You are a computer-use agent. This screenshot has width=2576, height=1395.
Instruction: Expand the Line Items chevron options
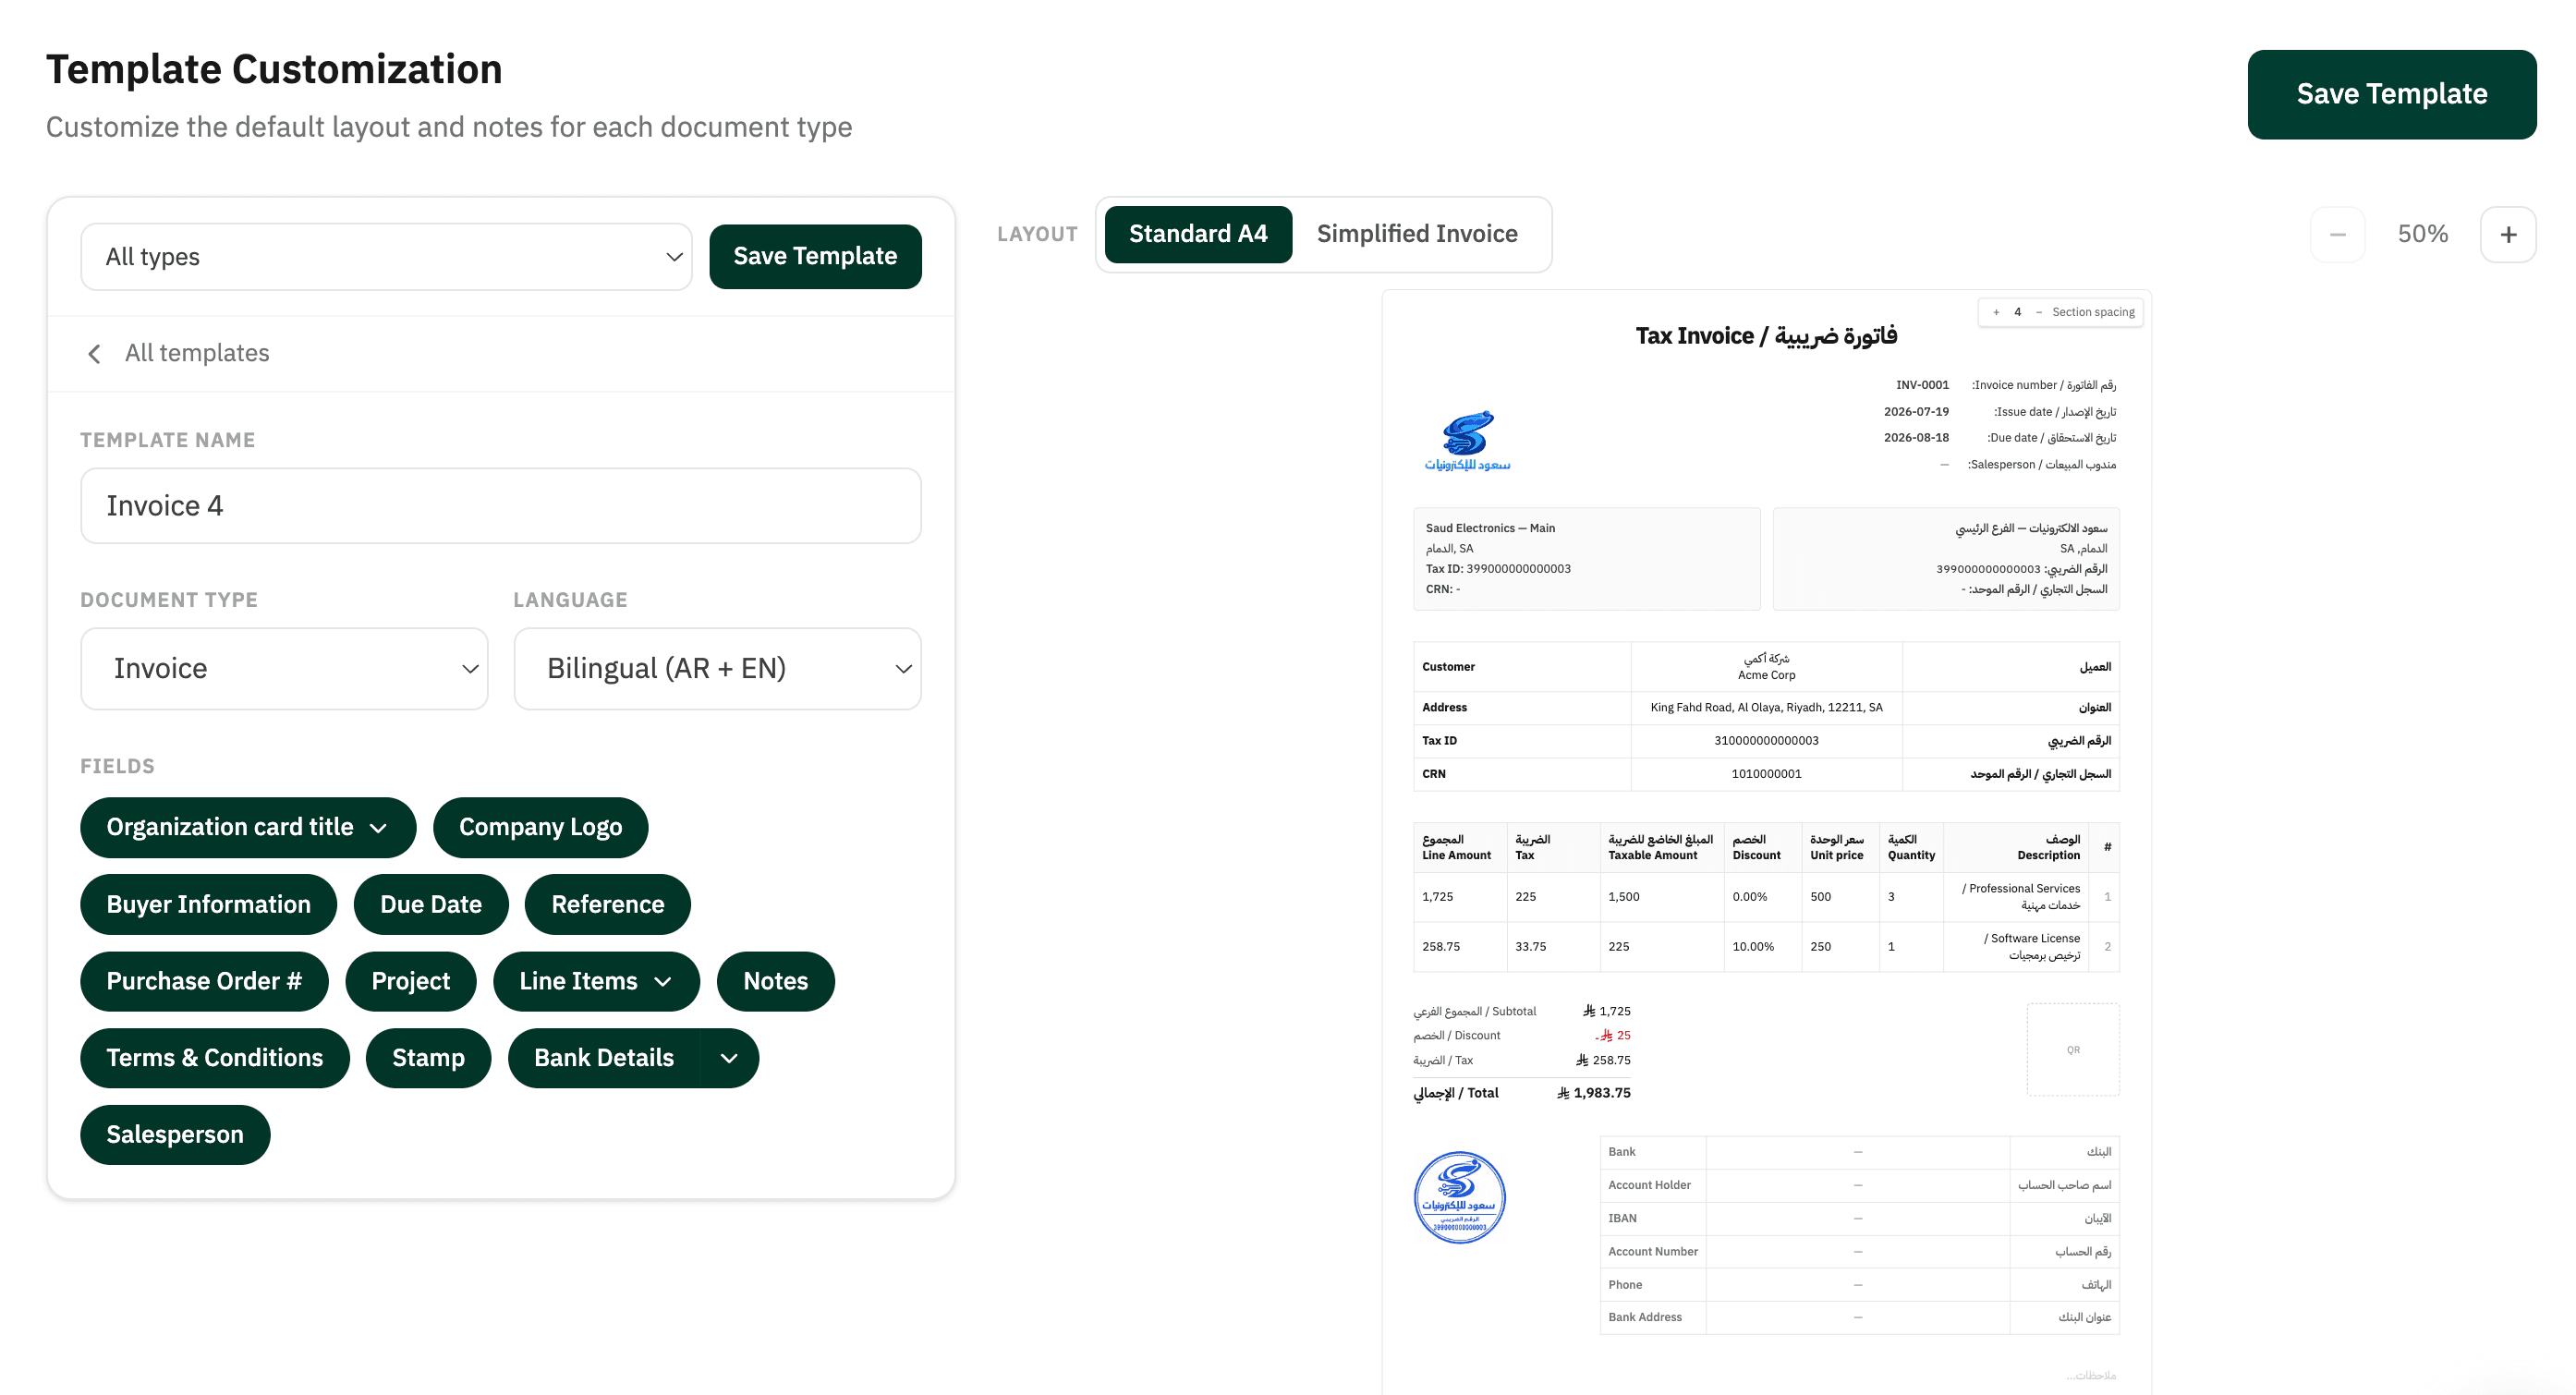coord(663,982)
